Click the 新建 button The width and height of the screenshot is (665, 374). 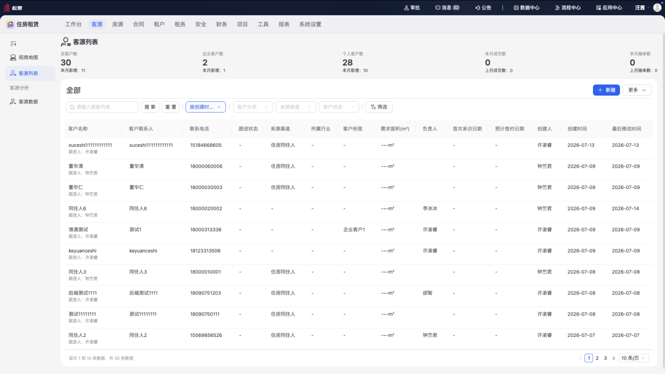tap(606, 90)
